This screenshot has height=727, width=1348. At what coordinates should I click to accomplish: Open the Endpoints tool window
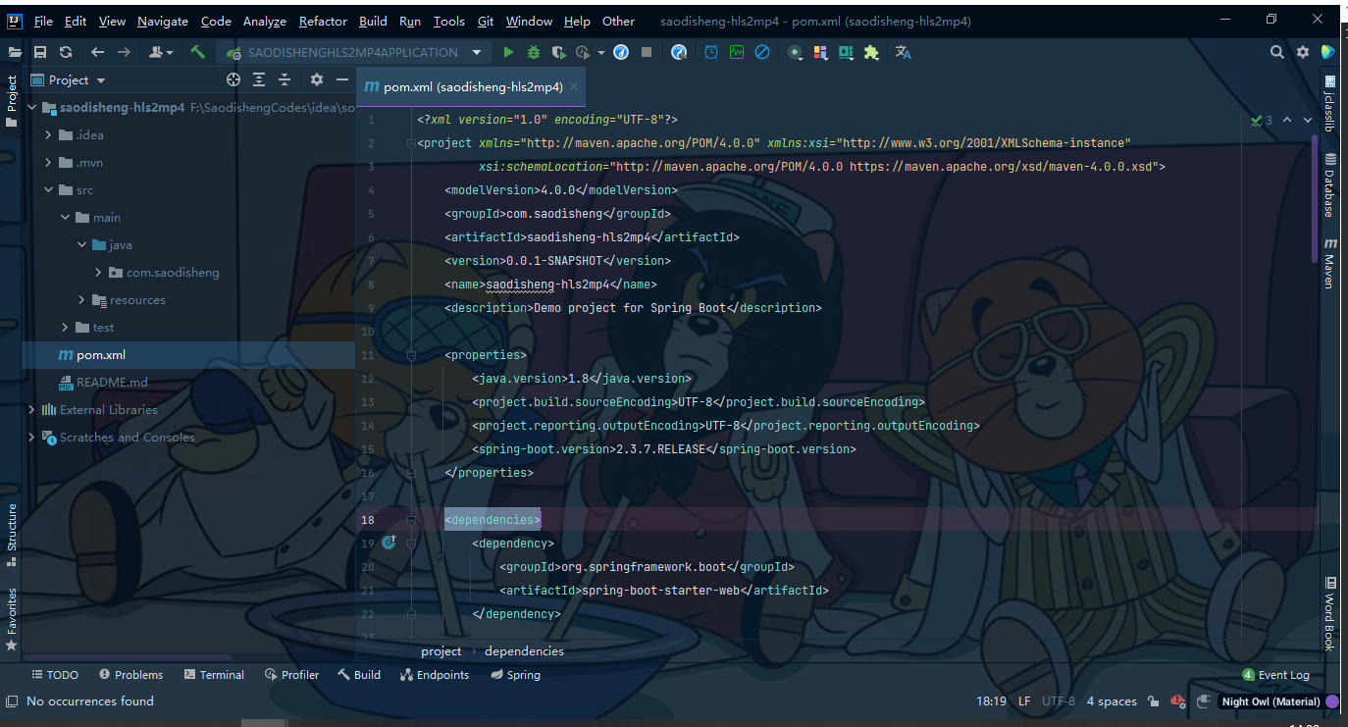435,675
